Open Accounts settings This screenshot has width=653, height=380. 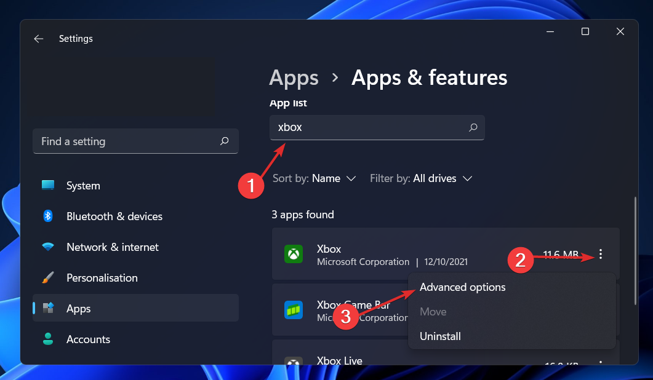point(136,339)
